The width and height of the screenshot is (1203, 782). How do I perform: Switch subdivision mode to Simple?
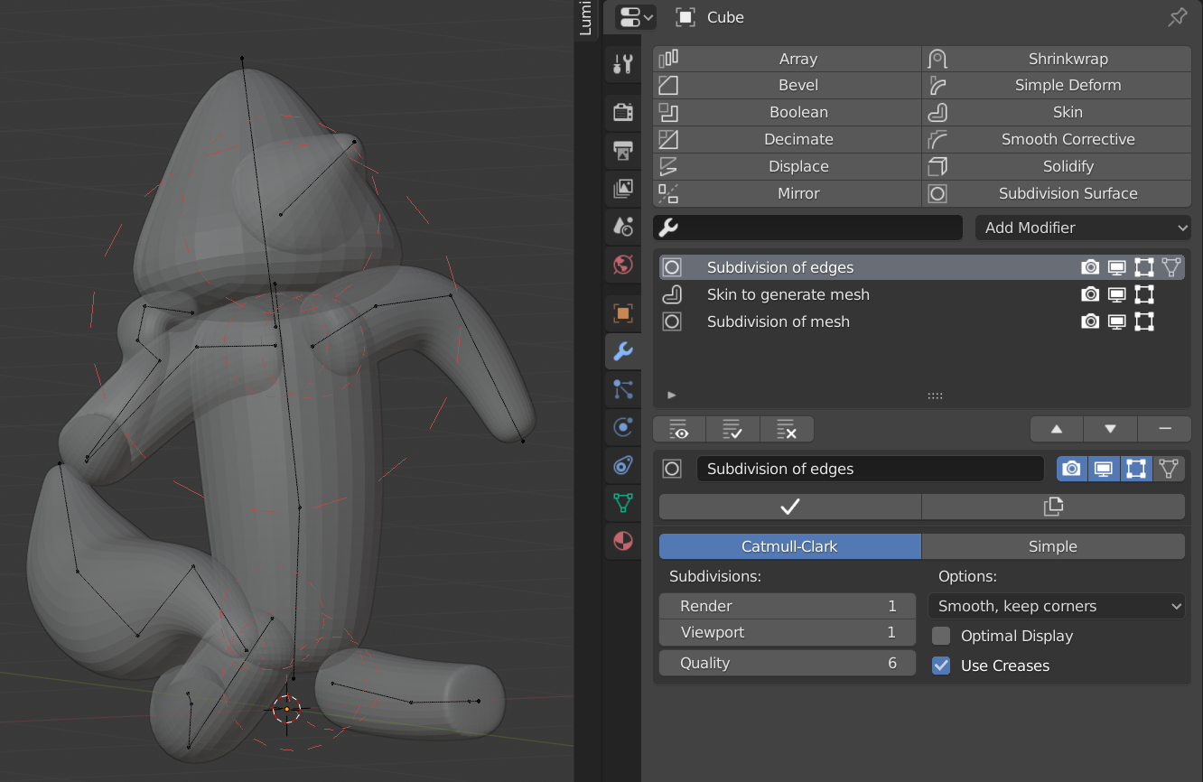click(x=1053, y=546)
